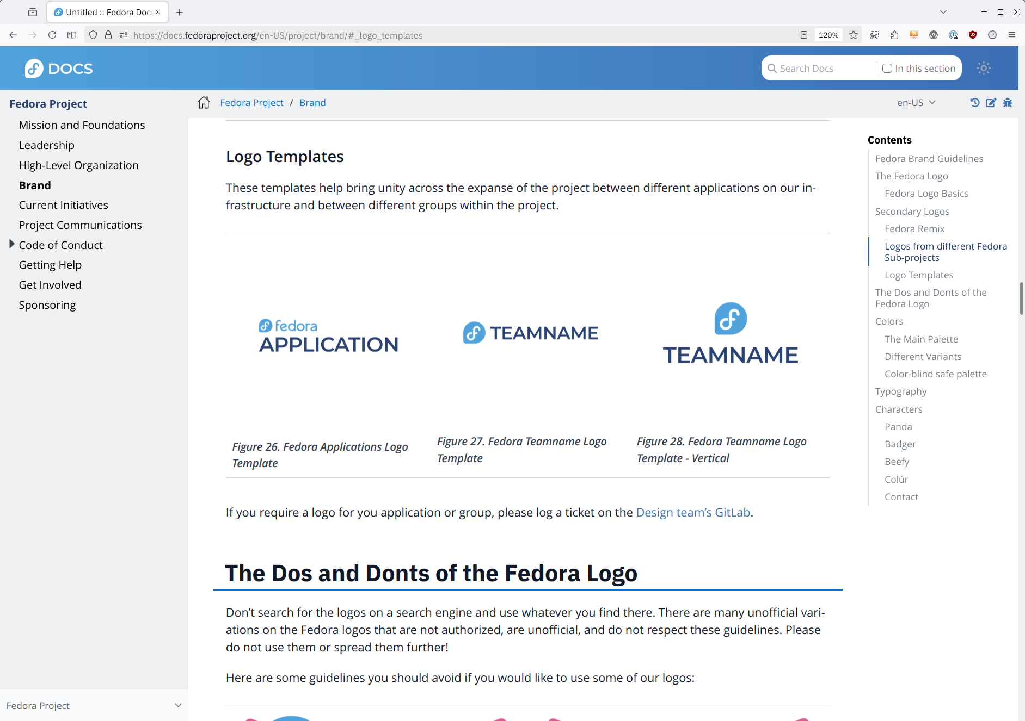Image resolution: width=1025 pixels, height=721 pixels.
Task: List all tabs via tab manager icon
Action: click(x=33, y=12)
